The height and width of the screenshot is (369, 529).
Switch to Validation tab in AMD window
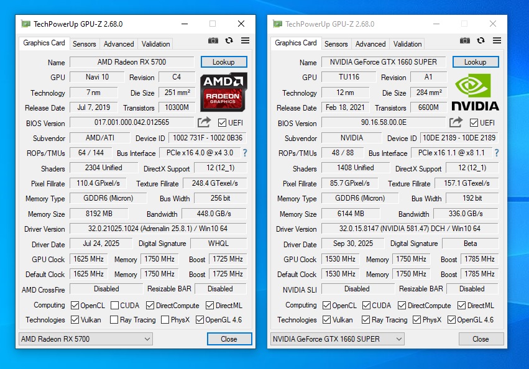coord(155,44)
